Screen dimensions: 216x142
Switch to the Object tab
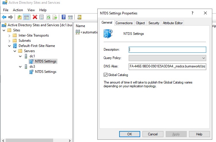[x=140, y=23]
